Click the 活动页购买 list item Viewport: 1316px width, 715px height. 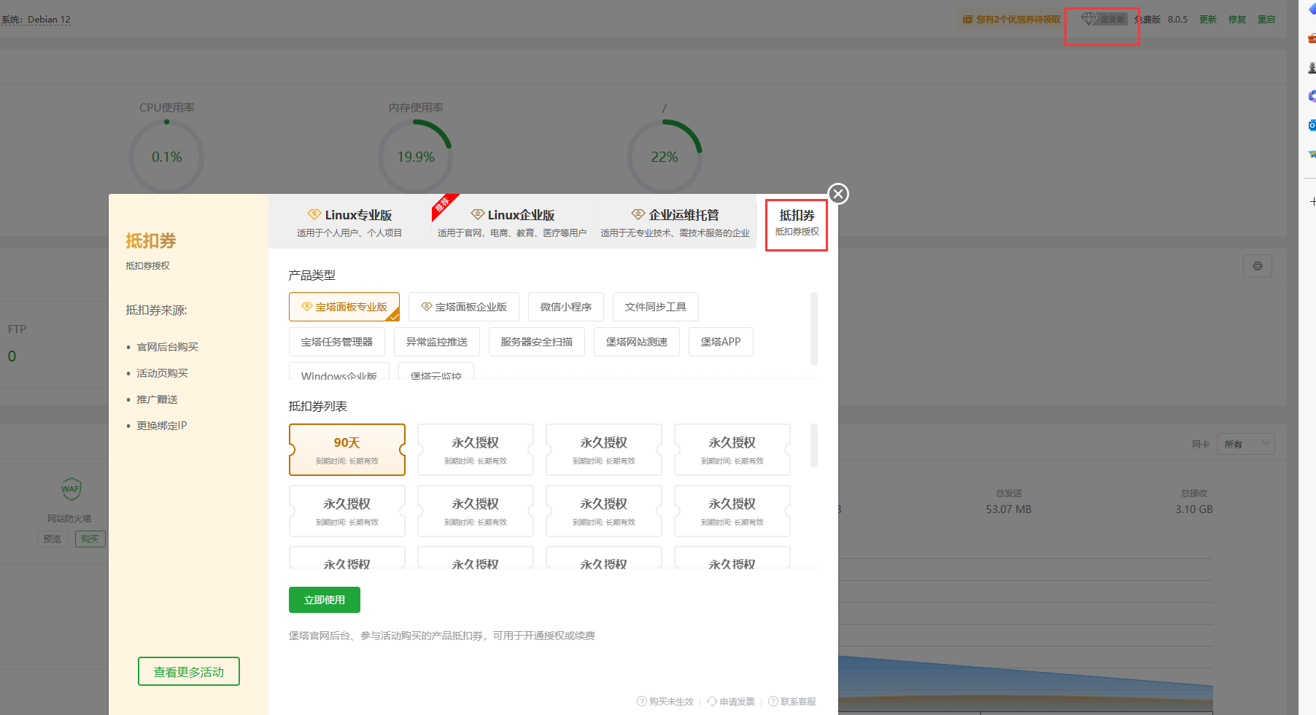pos(162,373)
